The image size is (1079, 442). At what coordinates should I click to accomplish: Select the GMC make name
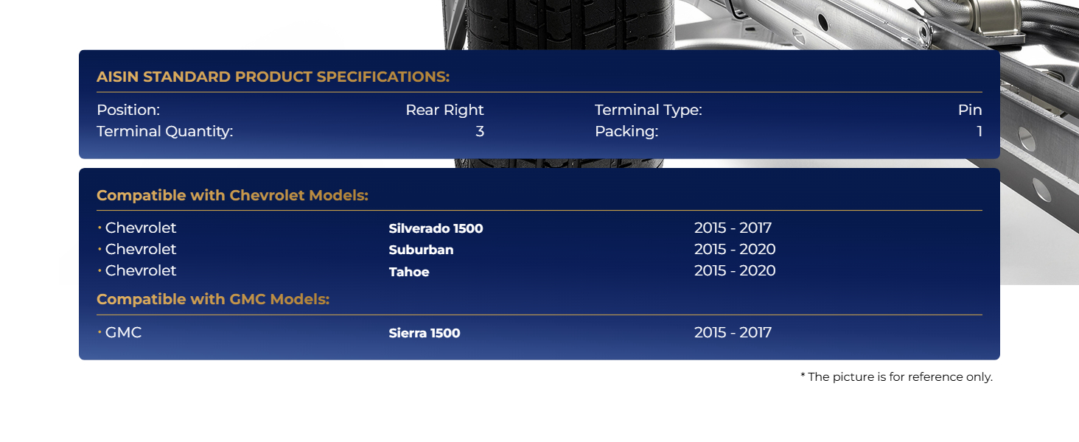pyautogui.click(x=123, y=332)
